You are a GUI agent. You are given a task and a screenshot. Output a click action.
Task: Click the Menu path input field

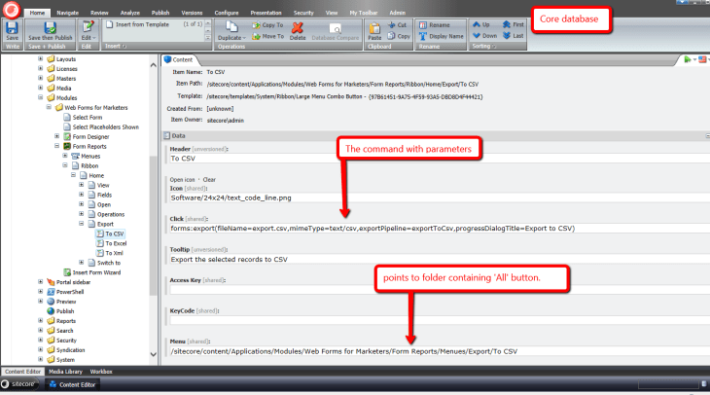coord(440,351)
